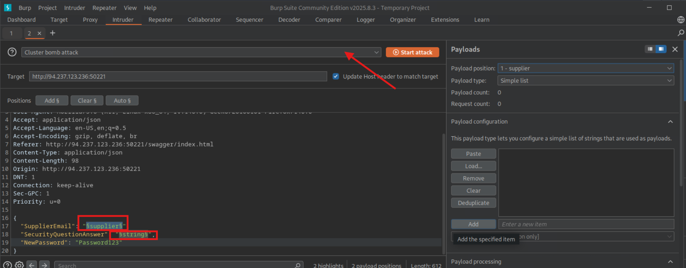Open the editor settings gear icon
Viewport: 686px width, 268px height.
tap(20, 265)
